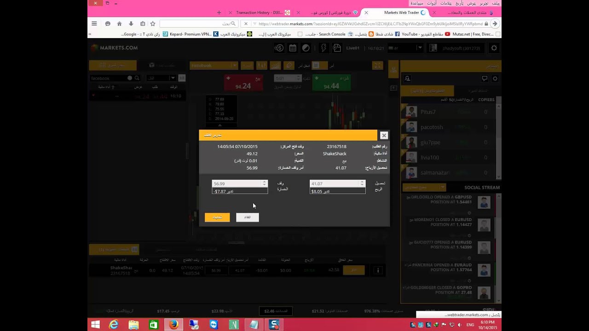Open account menu shadysoft (301273)

(x=456, y=48)
